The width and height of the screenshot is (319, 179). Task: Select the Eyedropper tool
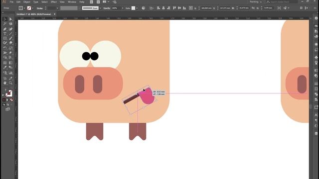tap(5, 68)
